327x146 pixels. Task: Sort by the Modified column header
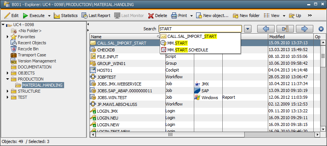(x=291, y=37)
